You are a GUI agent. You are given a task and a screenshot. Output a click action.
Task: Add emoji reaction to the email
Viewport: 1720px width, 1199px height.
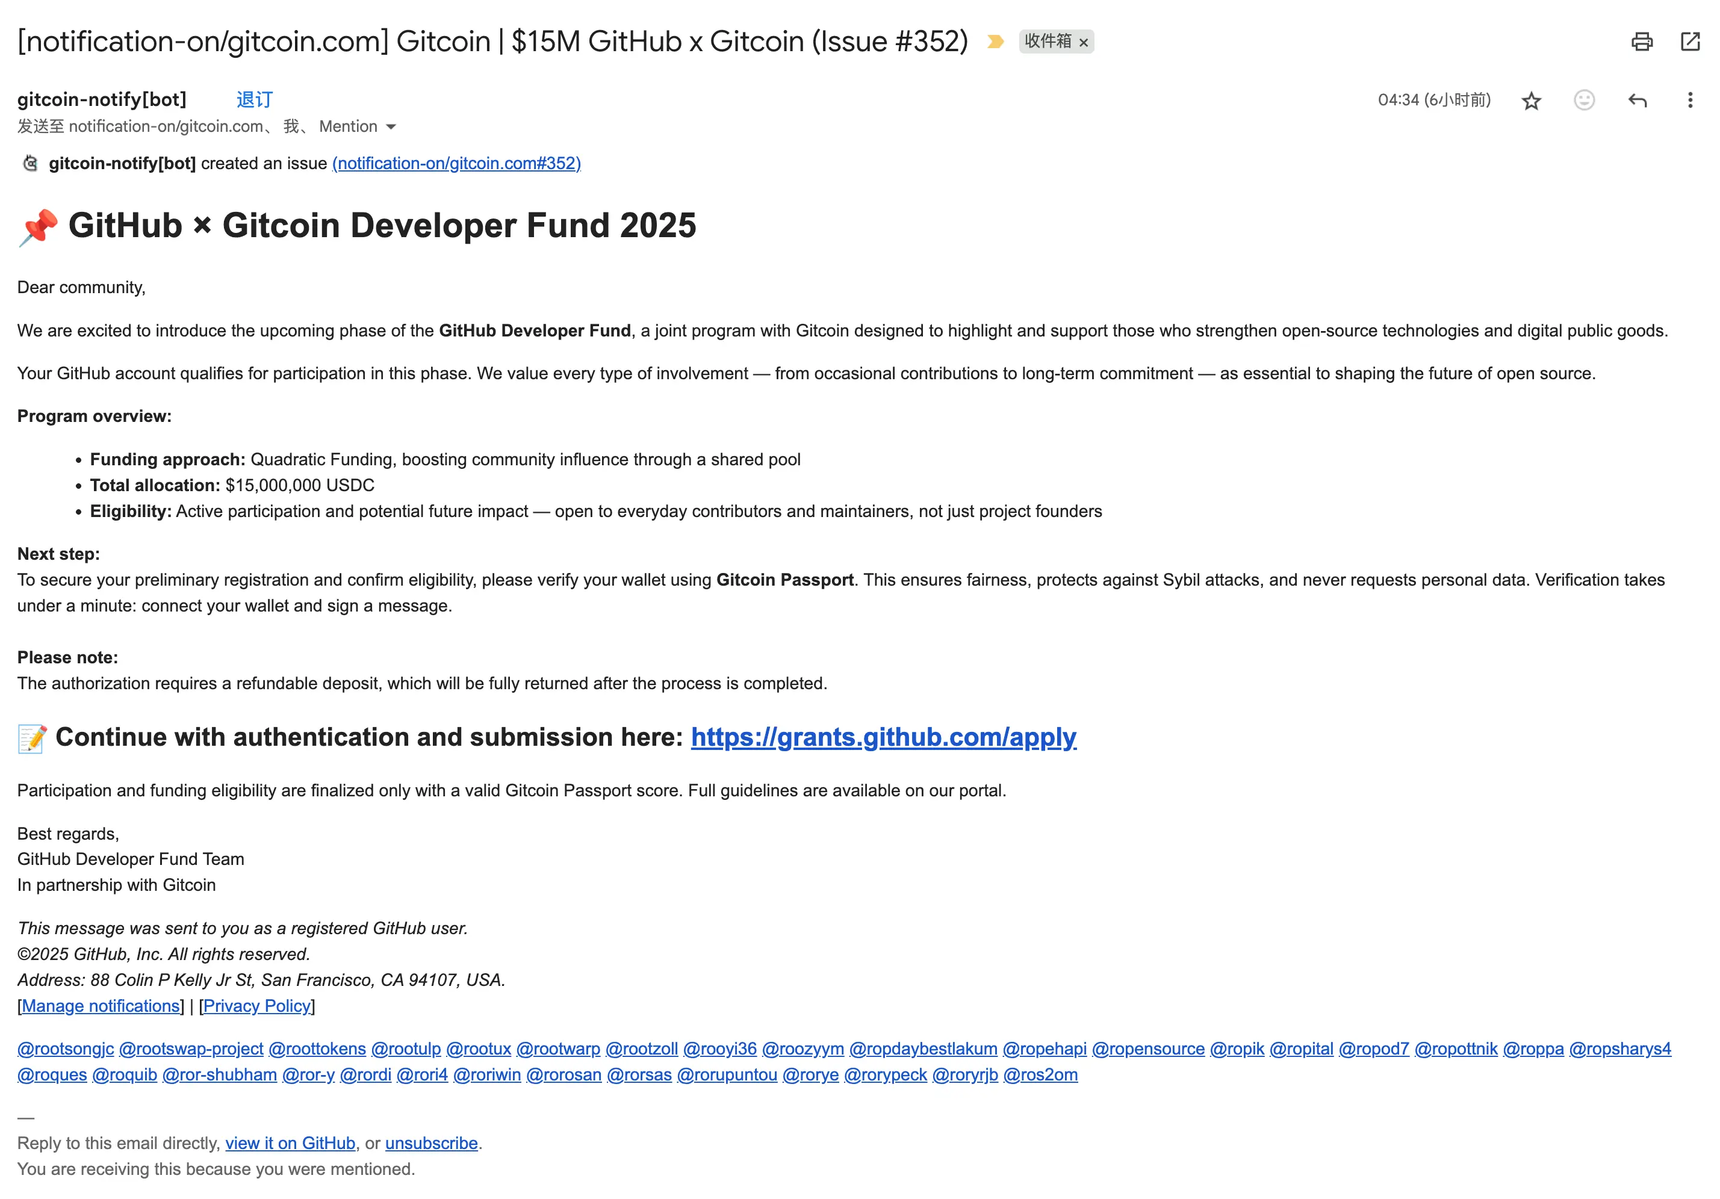pyautogui.click(x=1584, y=101)
